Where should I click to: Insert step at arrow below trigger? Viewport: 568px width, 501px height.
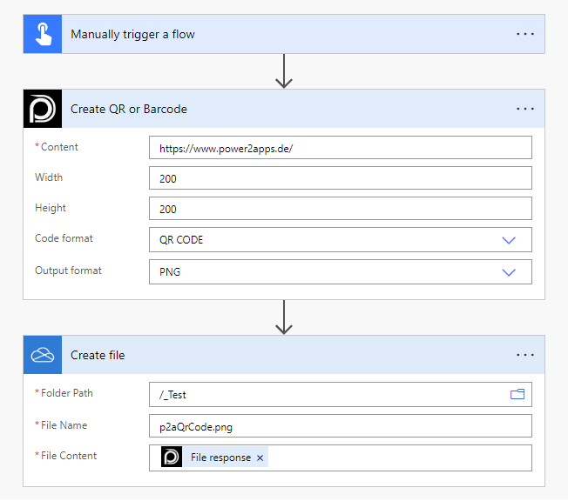[x=283, y=70]
